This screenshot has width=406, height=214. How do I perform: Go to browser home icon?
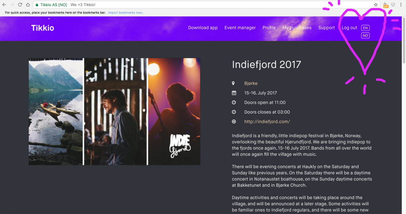pos(28,5)
